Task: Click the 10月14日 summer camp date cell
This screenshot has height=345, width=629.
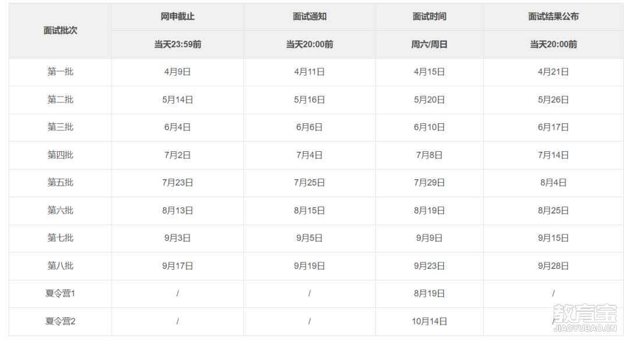Action: [x=429, y=321]
